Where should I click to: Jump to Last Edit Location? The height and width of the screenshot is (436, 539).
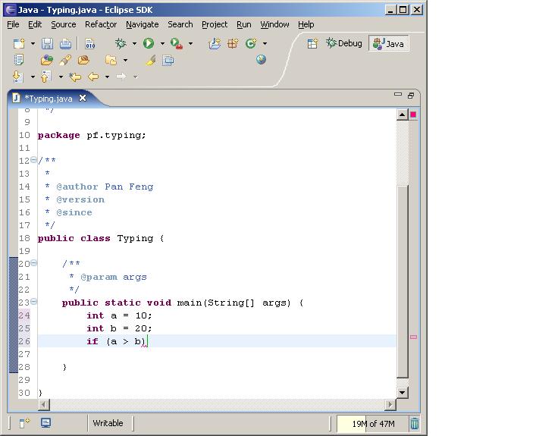(x=75, y=77)
